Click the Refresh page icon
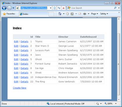Image resolution: width=122 pixels, height=107 pixels. pyautogui.click(x=59, y=8)
